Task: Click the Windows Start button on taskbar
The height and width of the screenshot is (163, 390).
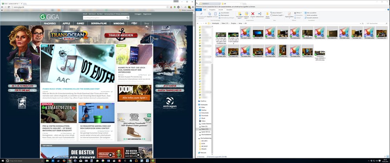Action: click(x=2, y=161)
